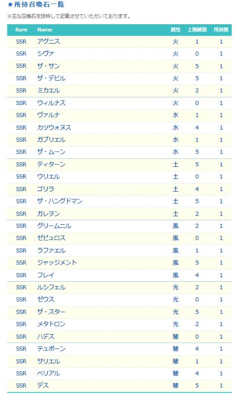The image size is (235, 396).
Task: Click the 属性 column header
Action: pos(176,30)
